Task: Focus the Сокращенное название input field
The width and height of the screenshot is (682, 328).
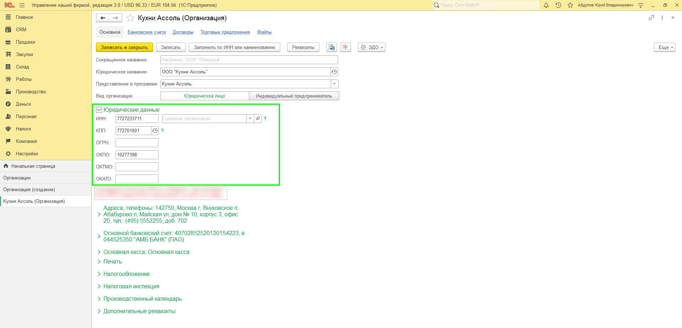Action: pos(249,60)
